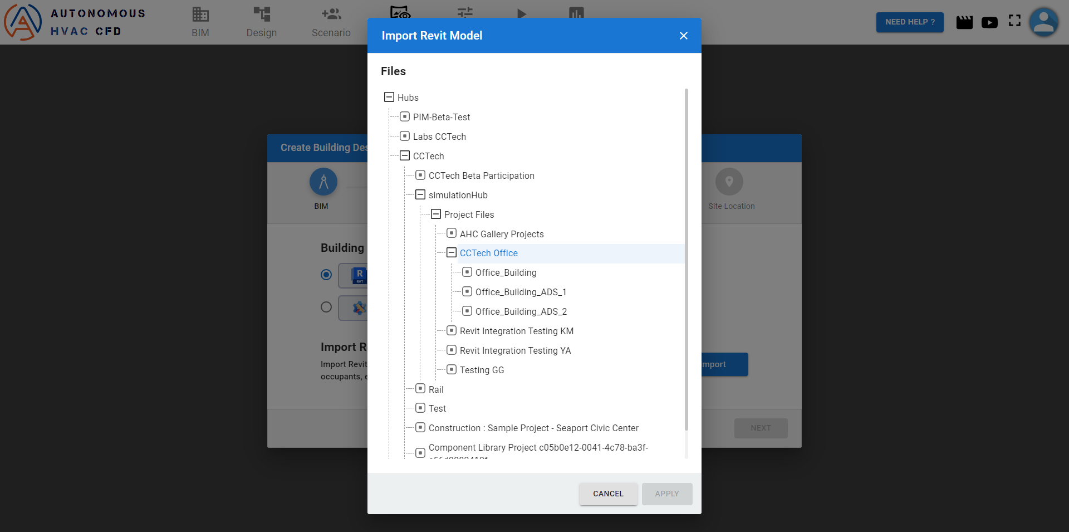
Task: Open the Scenario tab
Action: pos(331,22)
